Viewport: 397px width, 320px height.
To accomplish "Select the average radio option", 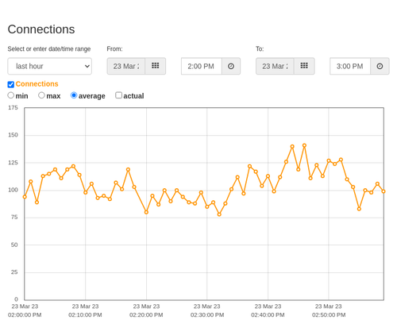I will 74,95.
